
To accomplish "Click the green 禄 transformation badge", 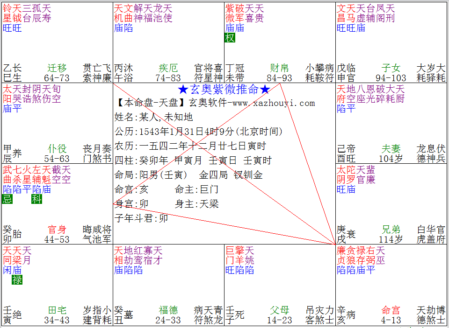I will [x=17, y=280].
